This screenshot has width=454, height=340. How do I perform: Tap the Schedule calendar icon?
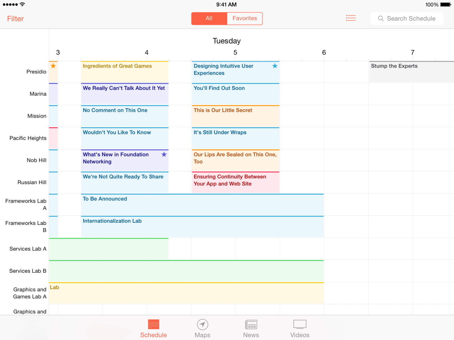[153, 324]
